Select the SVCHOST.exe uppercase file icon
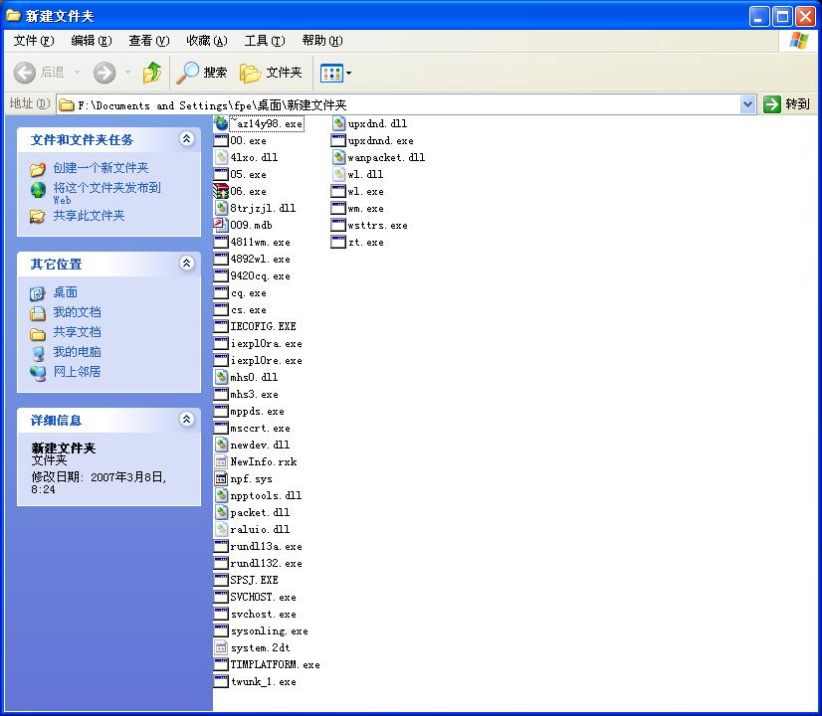 click(x=221, y=597)
